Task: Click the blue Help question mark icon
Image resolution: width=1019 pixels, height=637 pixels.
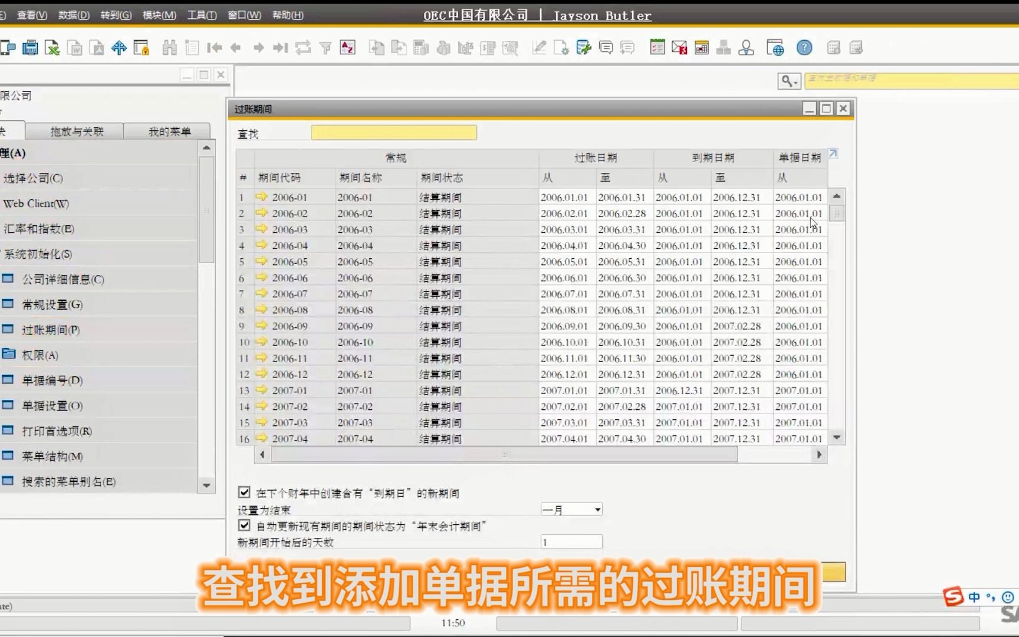Action: point(804,48)
